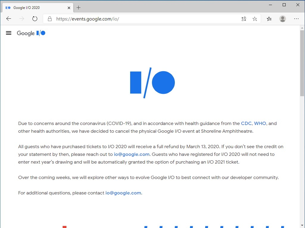Open the Settings and more menu
305x228 pixels.
[x=296, y=18]
